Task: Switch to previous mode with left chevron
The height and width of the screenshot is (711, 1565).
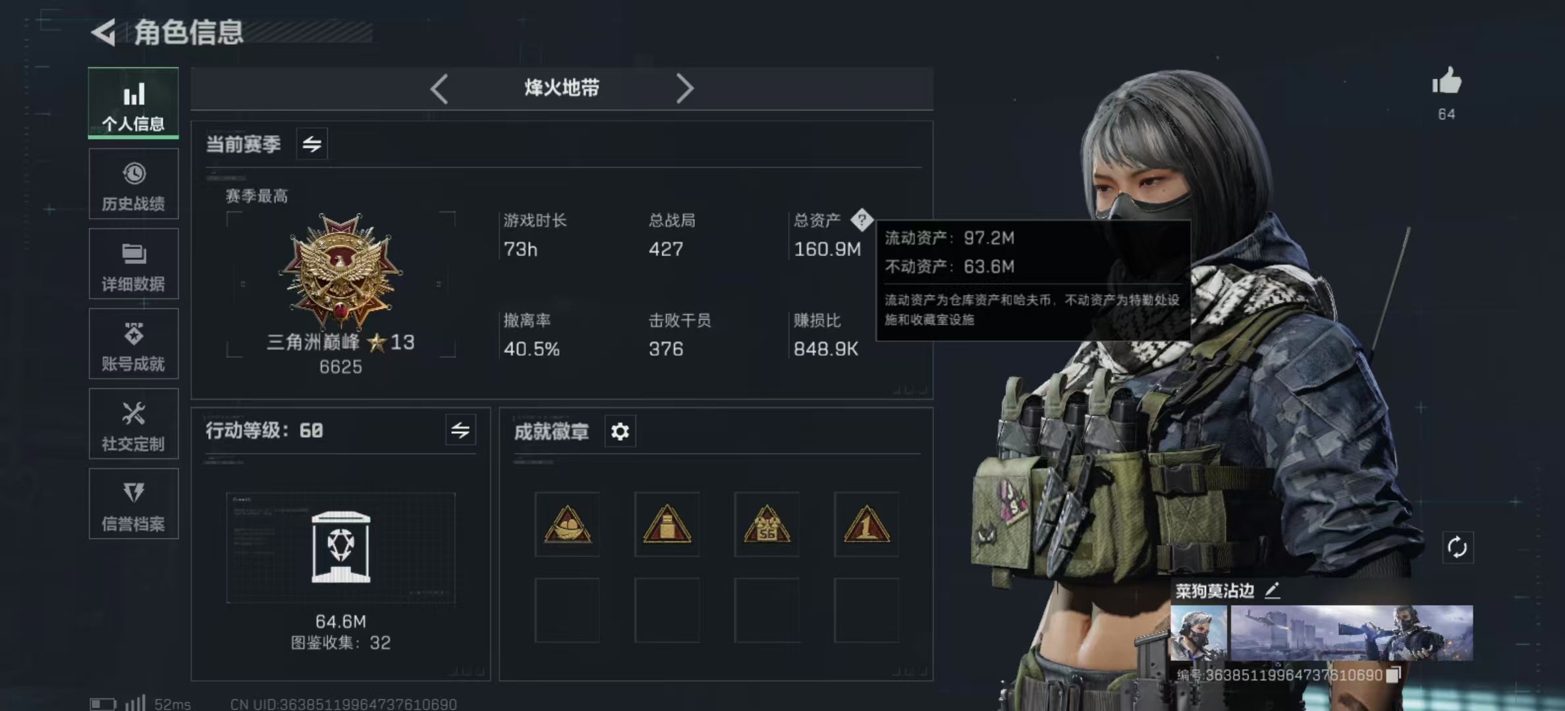Action: coord(439,89)
